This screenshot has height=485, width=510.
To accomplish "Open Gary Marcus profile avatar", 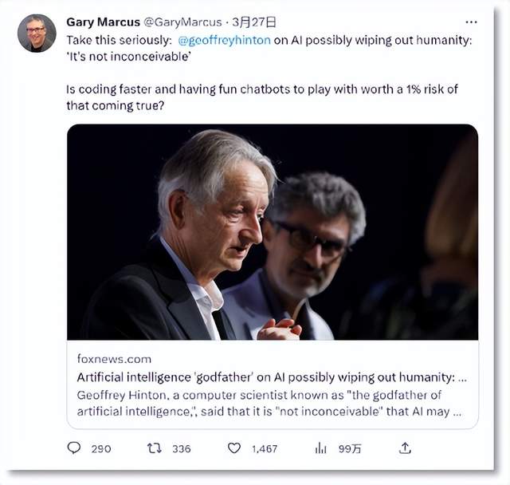I will tap(36, 33).
